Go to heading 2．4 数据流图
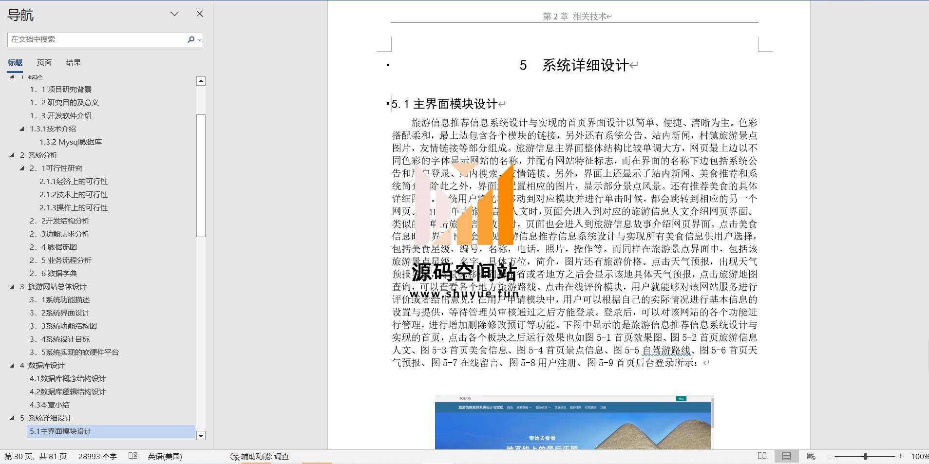 (53, 247)
